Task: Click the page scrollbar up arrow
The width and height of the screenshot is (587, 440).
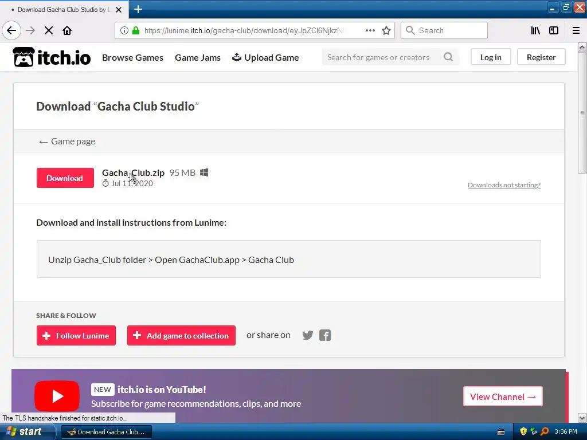Action: point(582,47)
